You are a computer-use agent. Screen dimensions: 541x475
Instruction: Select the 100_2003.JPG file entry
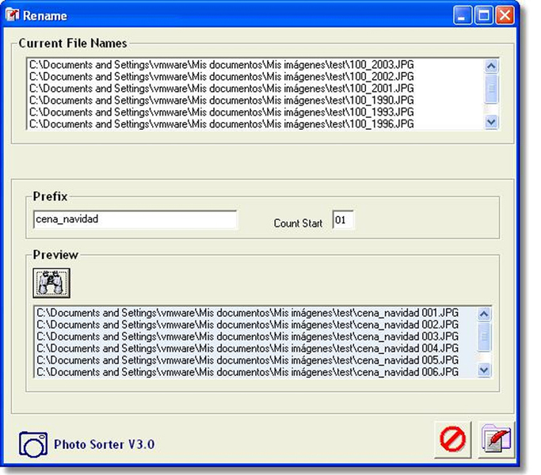222,65
